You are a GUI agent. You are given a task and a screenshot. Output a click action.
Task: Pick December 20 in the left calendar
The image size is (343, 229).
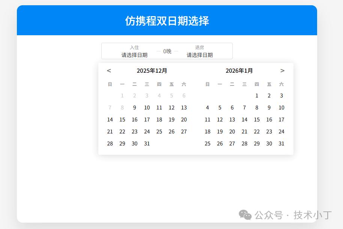(184, 120)
